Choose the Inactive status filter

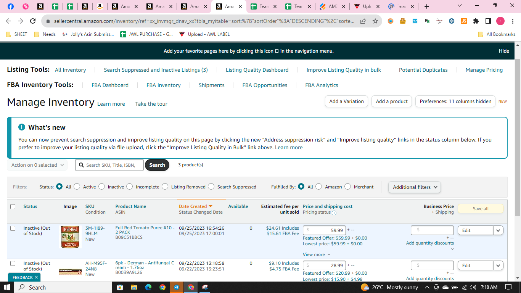point(101,187)
